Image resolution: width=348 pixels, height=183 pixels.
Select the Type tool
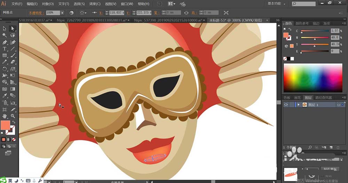coord(5,49)
